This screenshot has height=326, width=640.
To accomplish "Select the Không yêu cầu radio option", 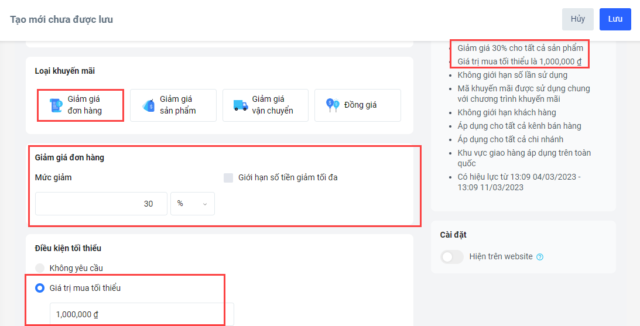I will tap(40, 268).
